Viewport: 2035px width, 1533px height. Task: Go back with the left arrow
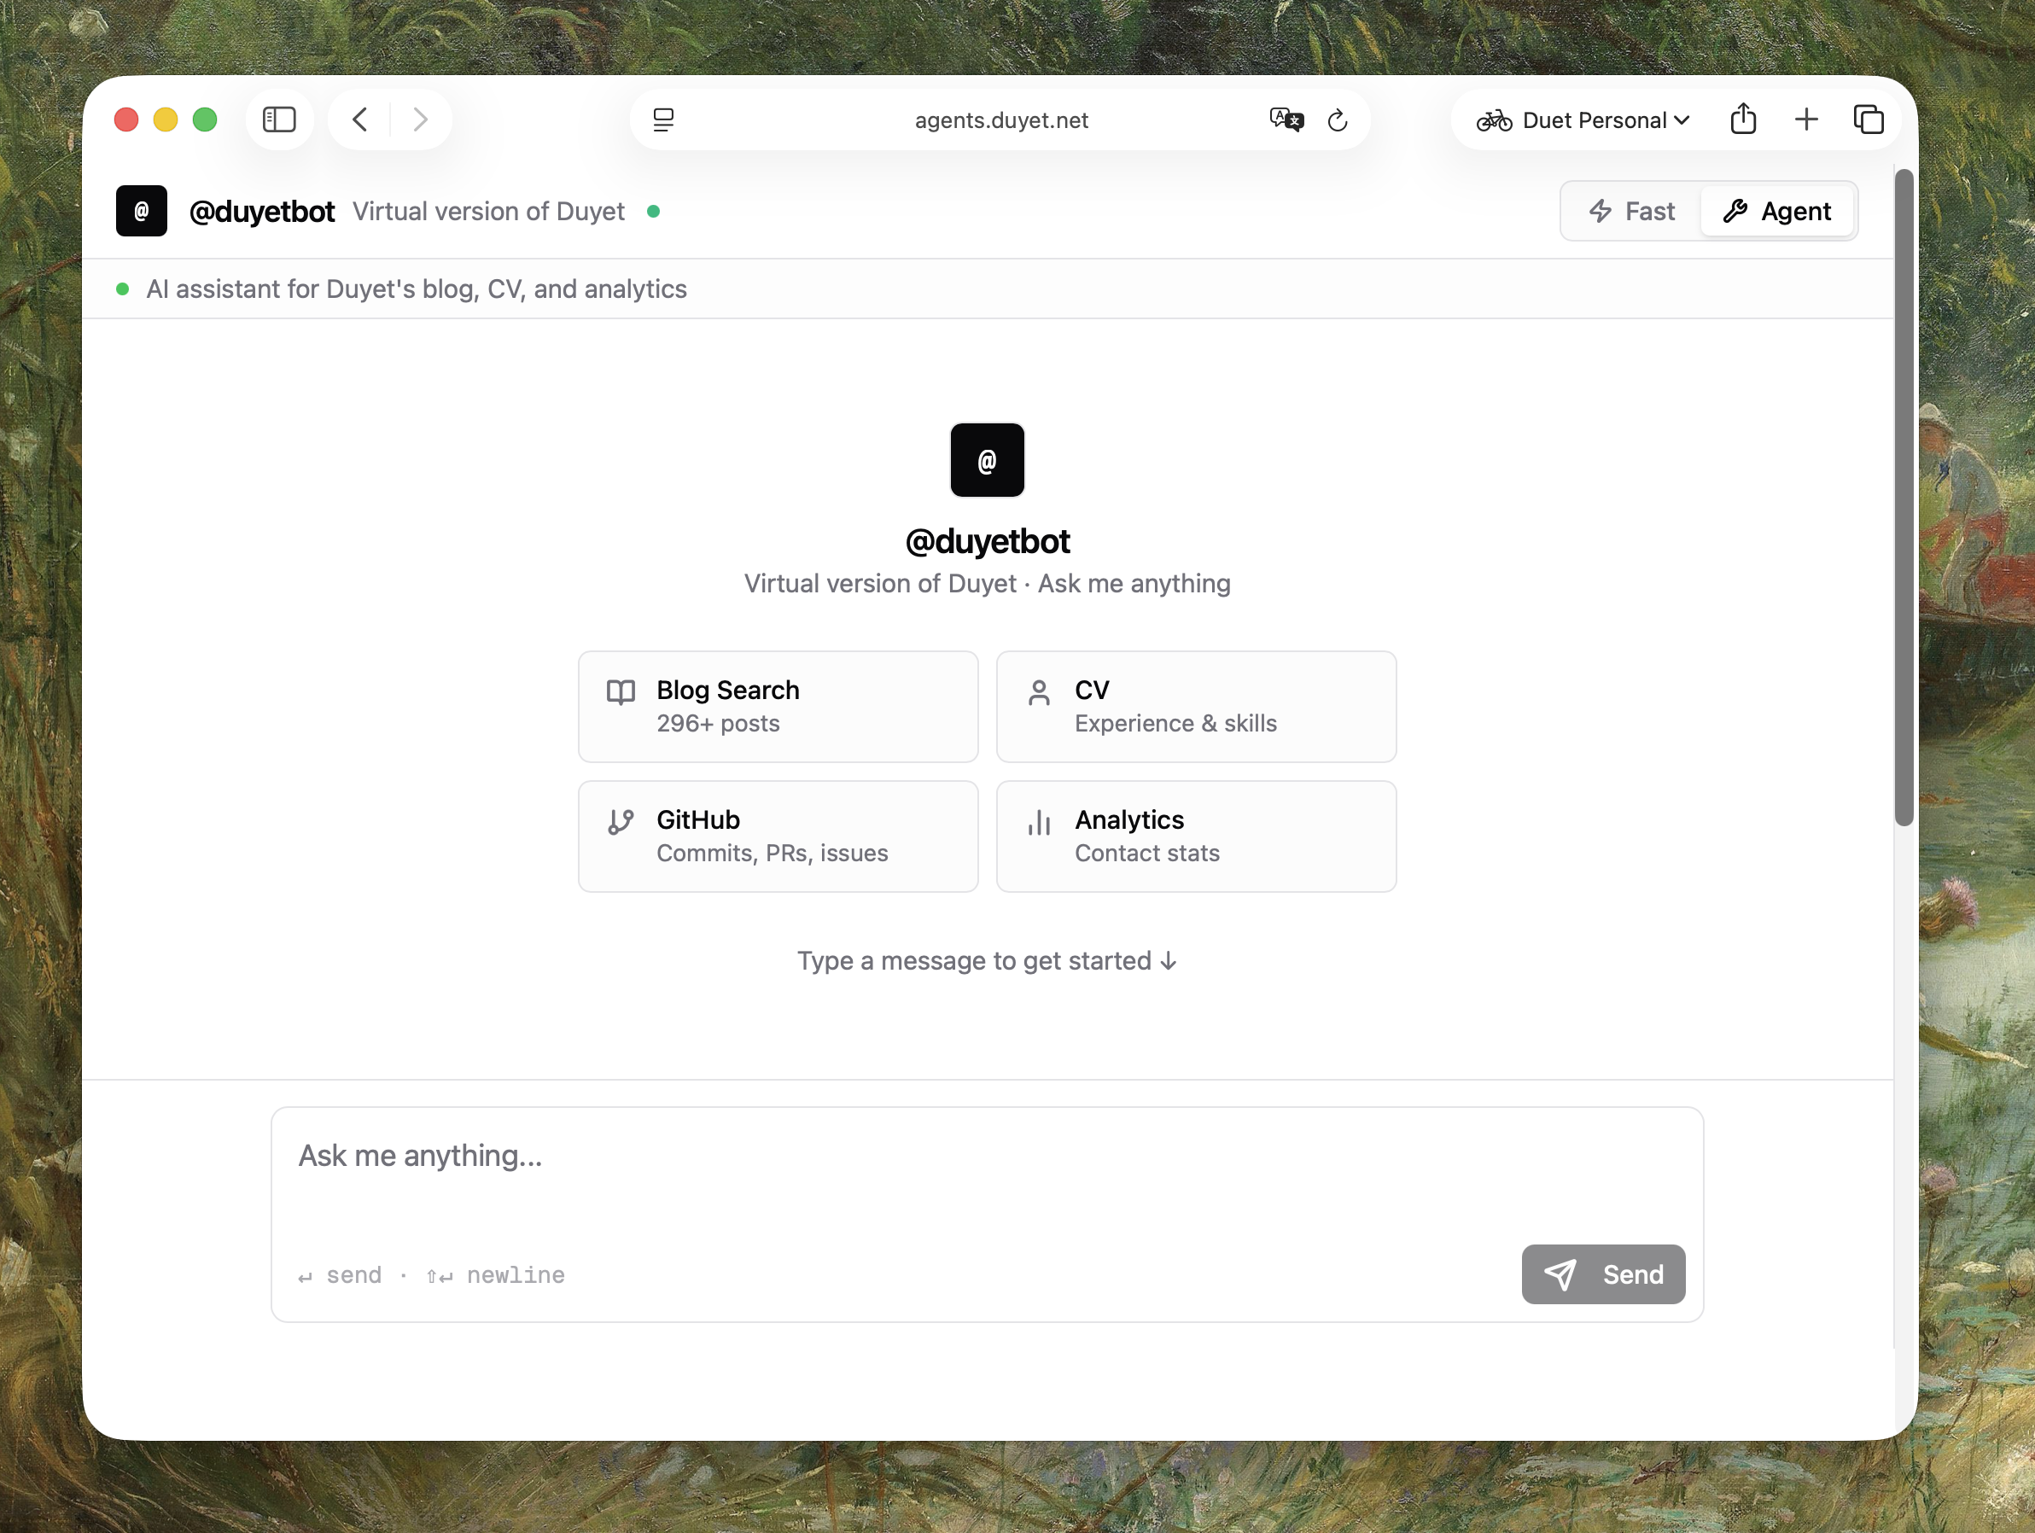(x=360, y=119)
